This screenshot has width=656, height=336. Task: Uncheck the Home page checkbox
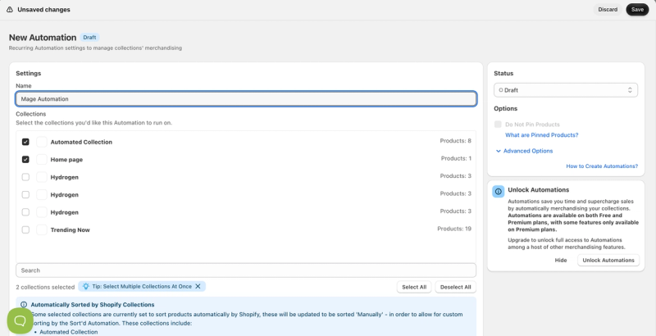(25, 159)
